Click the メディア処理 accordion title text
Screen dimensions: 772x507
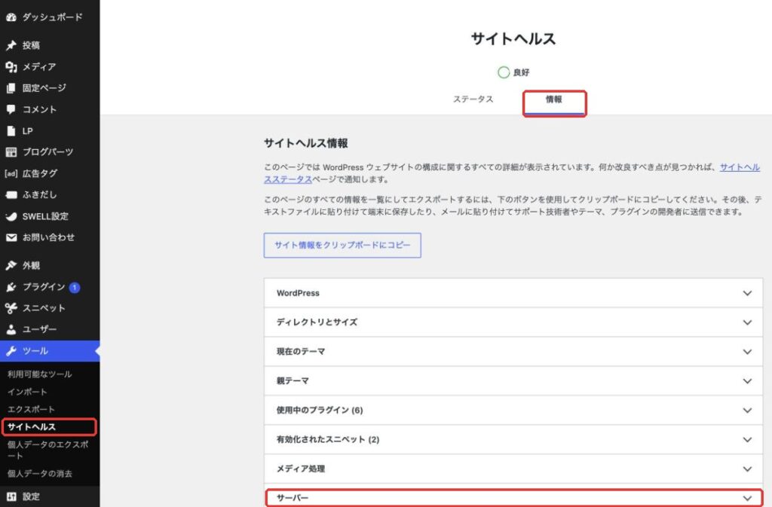pyautogui.click(x=301, y=469)
